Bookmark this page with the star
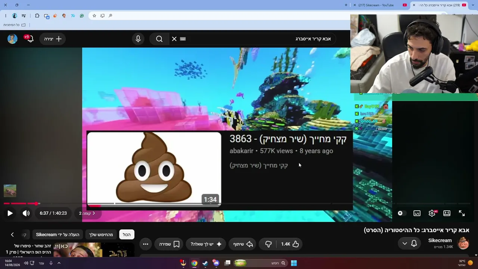This screenshot has height=269, width=478. [x=94, y=16]
